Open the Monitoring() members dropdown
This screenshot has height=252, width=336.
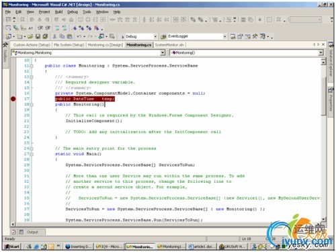coord(321,52)
